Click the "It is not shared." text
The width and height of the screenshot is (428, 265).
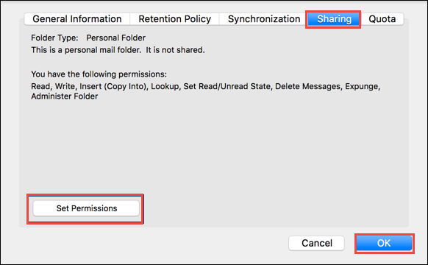click(175, 50)
